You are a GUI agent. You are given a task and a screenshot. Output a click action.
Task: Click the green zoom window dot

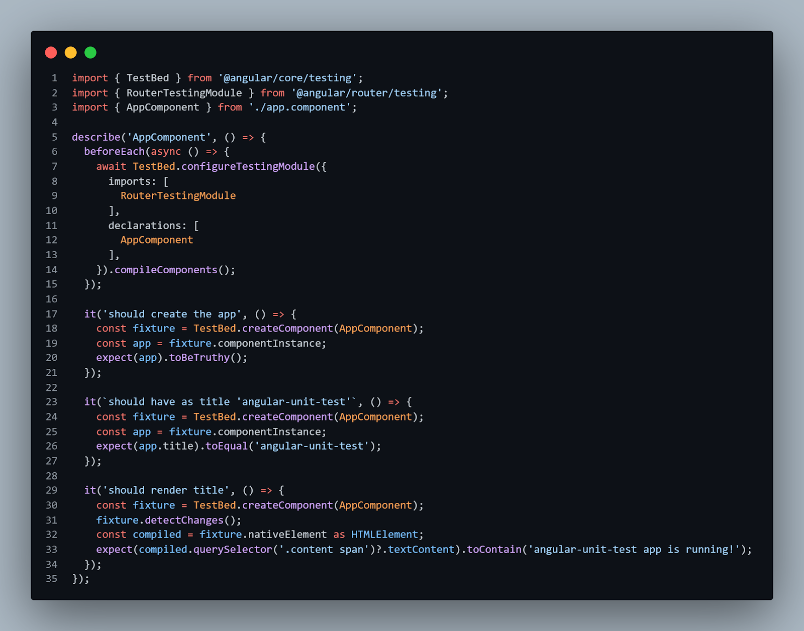[x=90, y=52]
